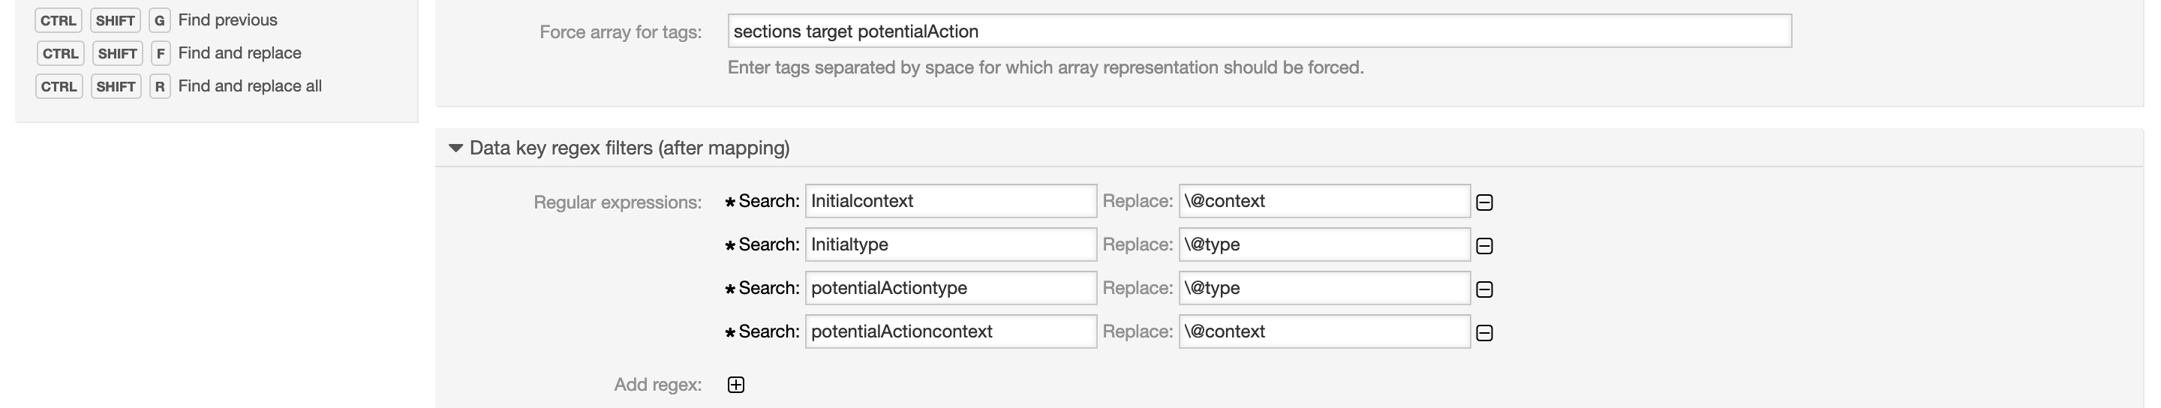Click the Force array for tags field
Image resolution: width=2161 pixels, height=408 pixels.
(1258, 31)
